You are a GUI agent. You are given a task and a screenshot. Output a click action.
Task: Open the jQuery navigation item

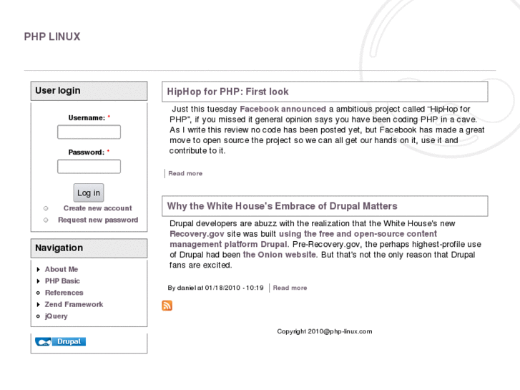pos(56,316)
